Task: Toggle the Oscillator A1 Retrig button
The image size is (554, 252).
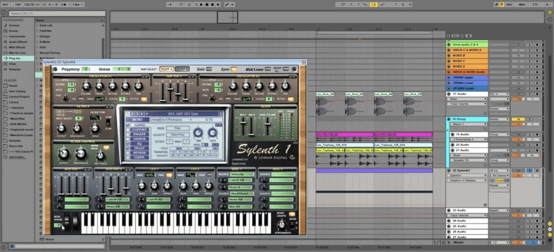Action: coord(144,99)
